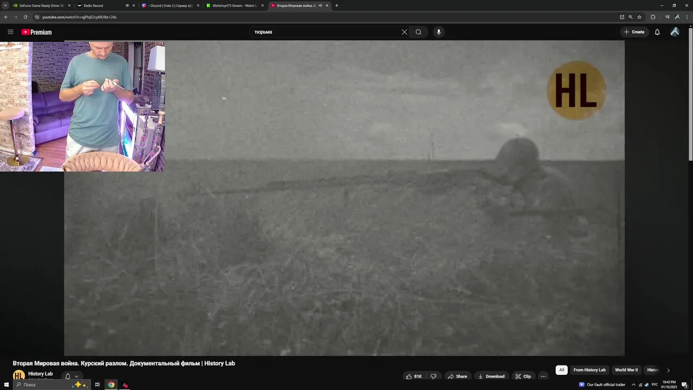Close the Discord Dota 2 tab
The image size is (693, 390).
198,5
